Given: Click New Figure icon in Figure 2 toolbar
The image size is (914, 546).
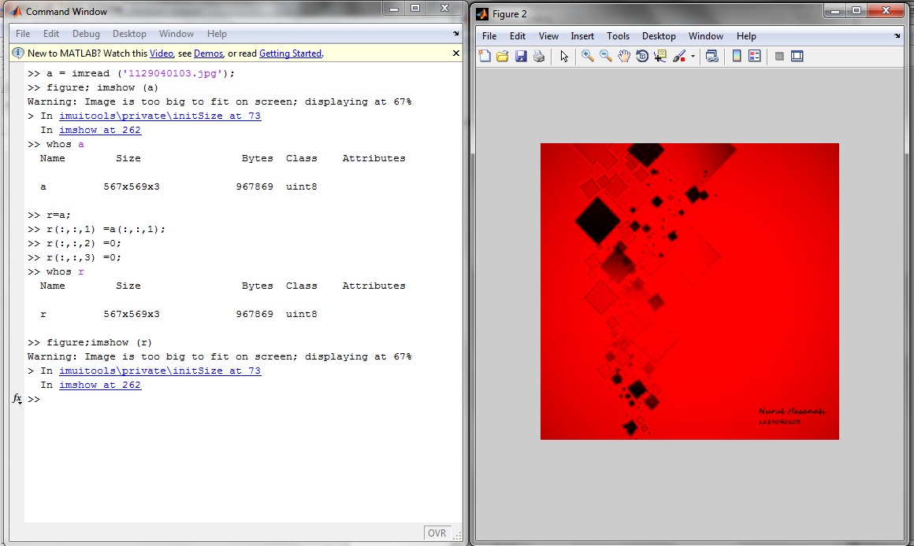Looking at the screenshot, I should (485, 56).
